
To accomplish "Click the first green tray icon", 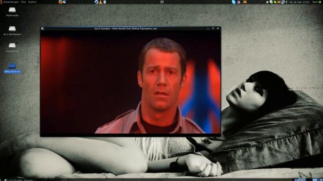I will pos(271,2).
